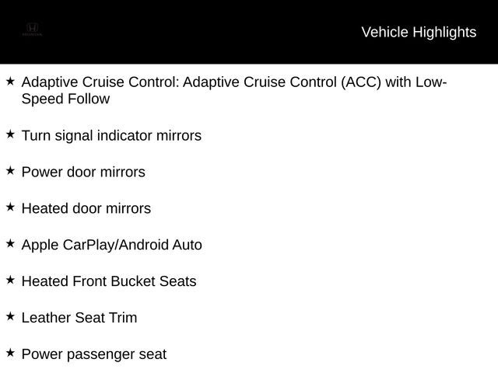Select the Heated door mirrors text

pyautogui.click(x=86, y=208)
